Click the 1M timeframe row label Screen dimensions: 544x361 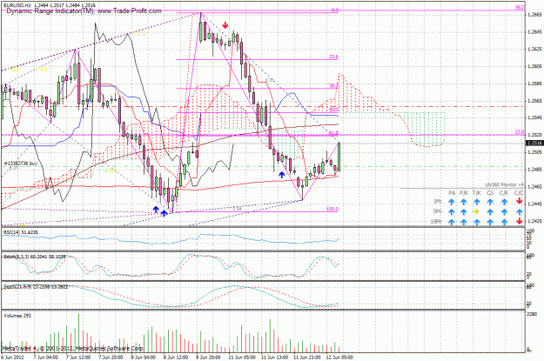[x=438, y=202]
